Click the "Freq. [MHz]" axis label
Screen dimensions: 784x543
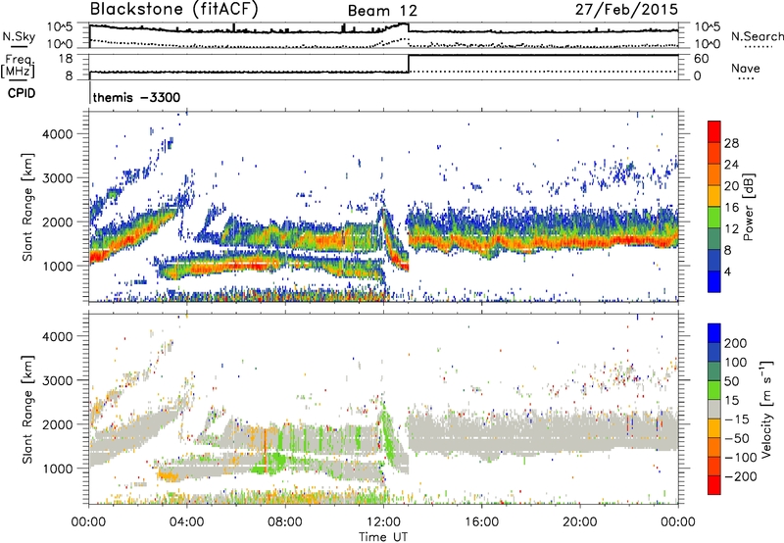coord(18,67)
